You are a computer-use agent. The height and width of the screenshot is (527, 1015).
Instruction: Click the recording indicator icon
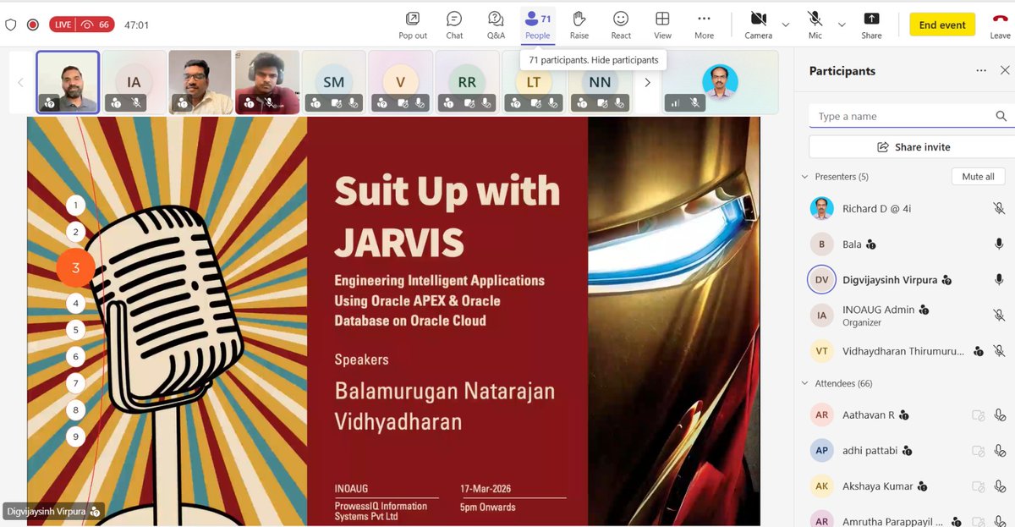(33, 25)
